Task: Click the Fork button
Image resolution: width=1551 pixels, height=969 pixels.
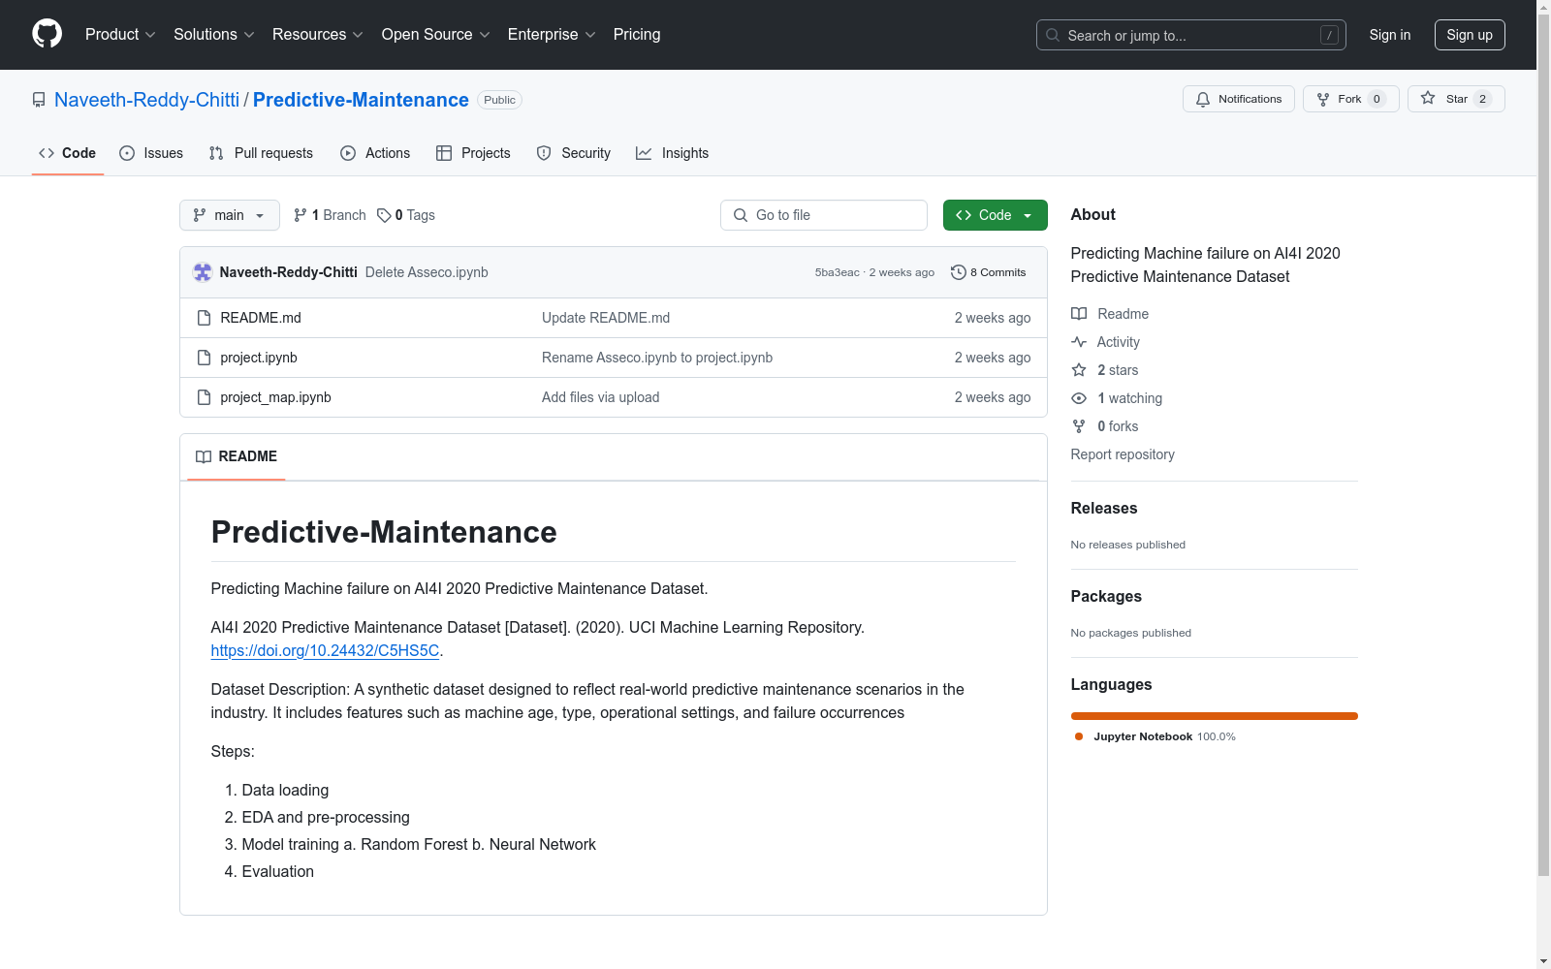Action: click(1349, 99)
